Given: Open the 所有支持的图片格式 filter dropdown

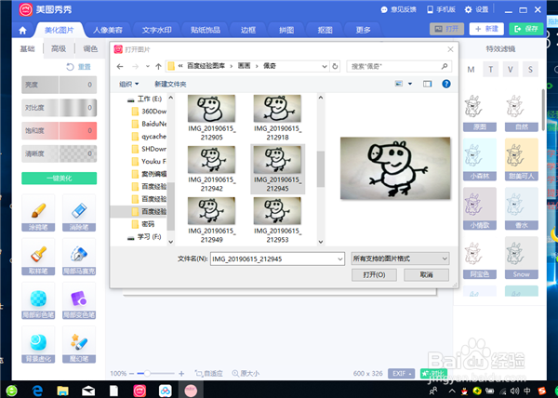Looking at the screenshot, I should (400, 259).
